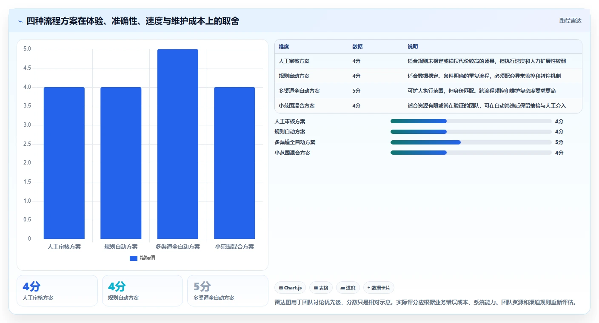Click the 5分 value beside the progress bar
The width and height of the screenshot is (599, 323).
click(559, 142)
